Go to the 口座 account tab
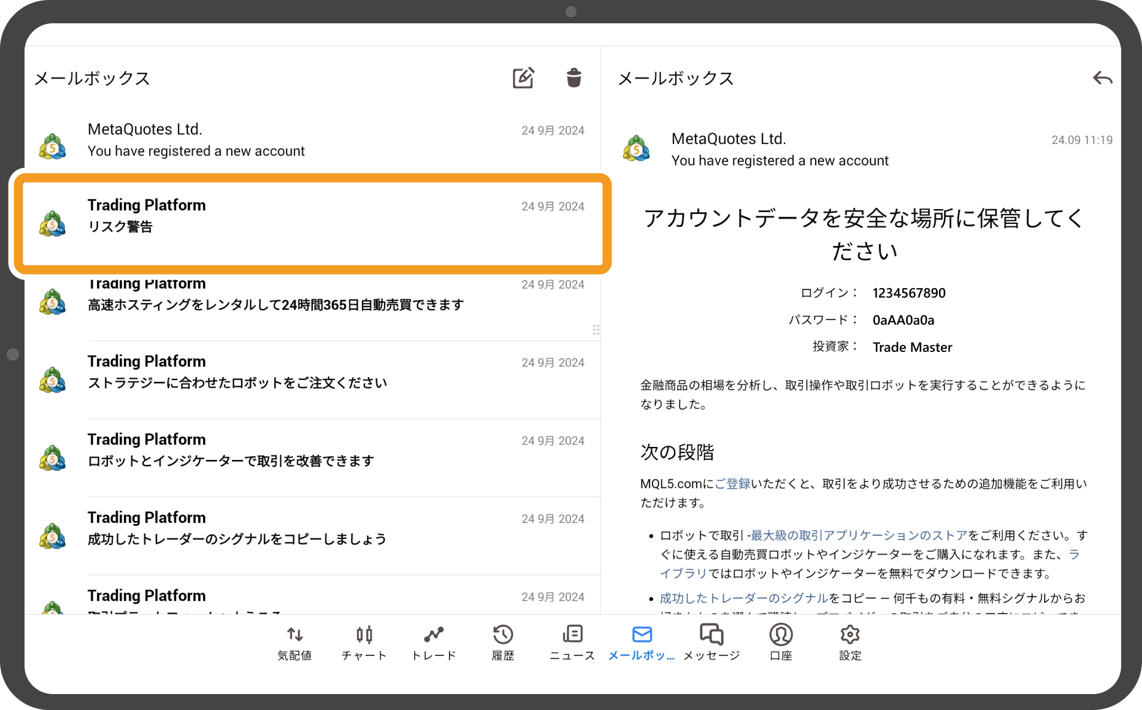This screenshot has height=710, width=1142. (781, 643)
